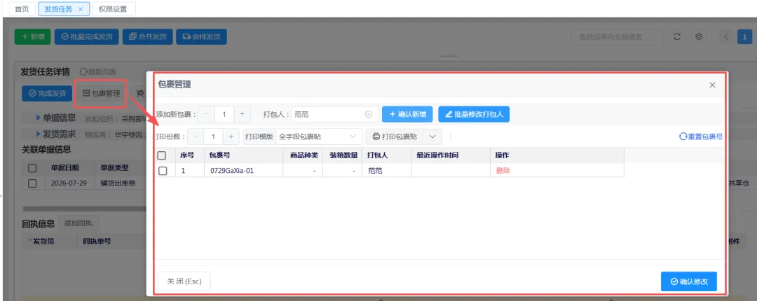This screenshot has height=301, width=757.
Task: Expand the 打印包裹贴 arrow menu
Action: tap(432, 136)
